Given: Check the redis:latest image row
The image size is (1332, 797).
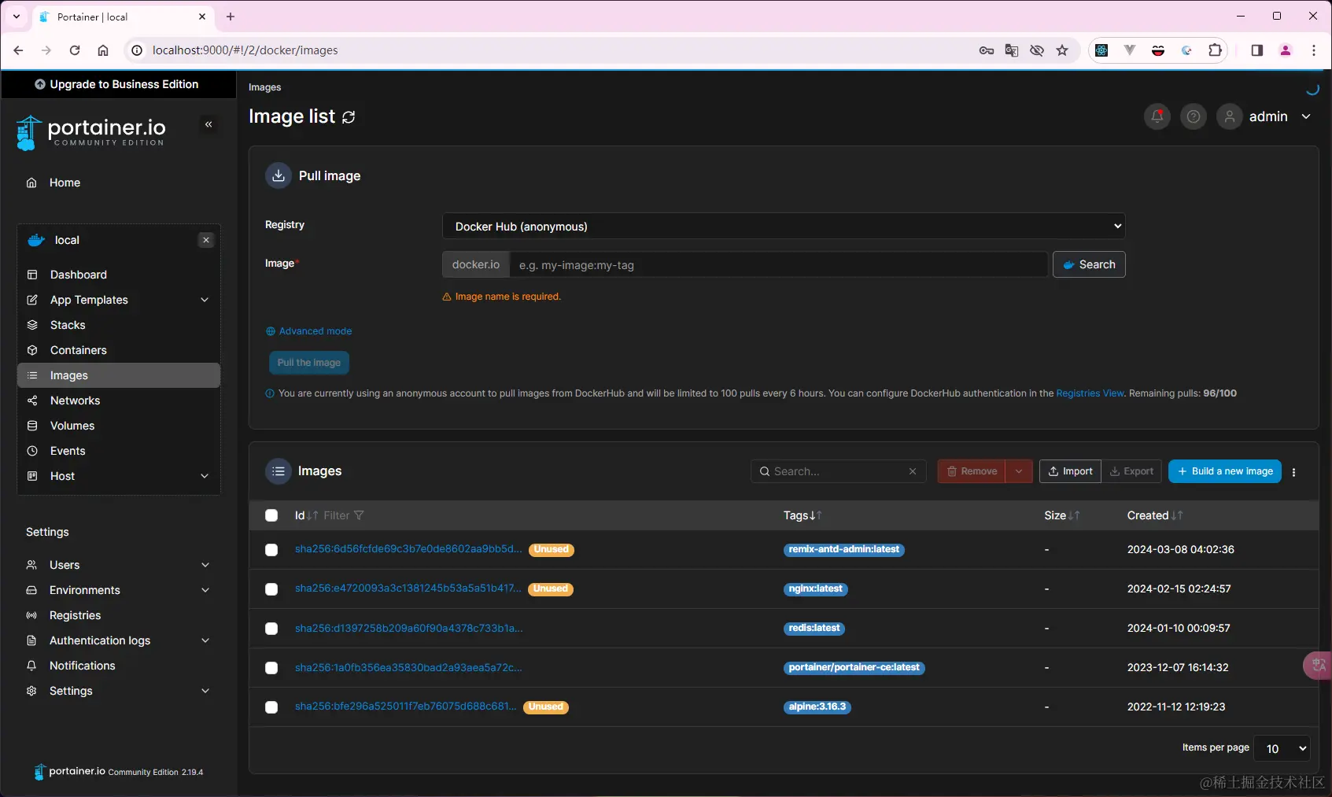Looking at the screenshot, I should click(x=271, y=629).
